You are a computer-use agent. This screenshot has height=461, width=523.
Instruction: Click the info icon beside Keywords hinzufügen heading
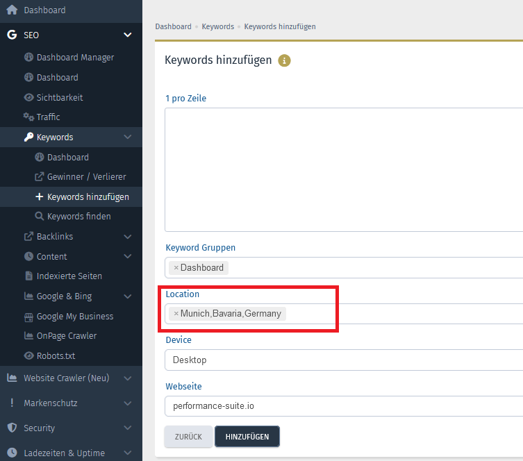coord(284,60)
